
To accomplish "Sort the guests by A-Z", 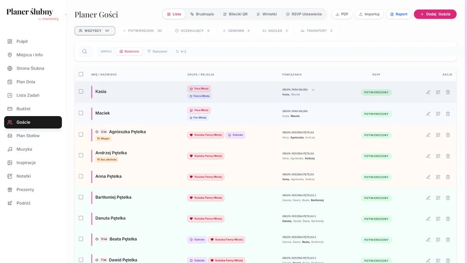I will click(x=181, y=51).
